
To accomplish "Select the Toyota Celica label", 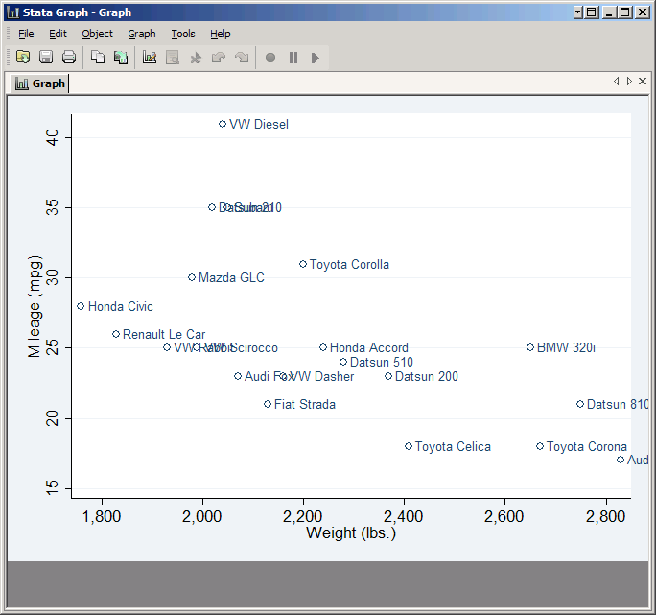I will pyautogui.click(x=453, y=447).
